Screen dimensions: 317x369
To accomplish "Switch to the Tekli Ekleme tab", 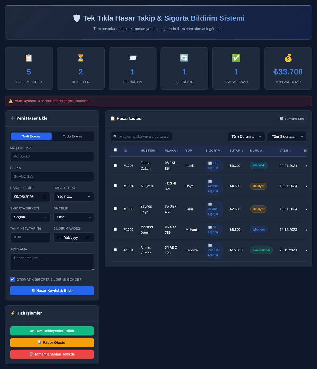I will (x=31, y=136).
